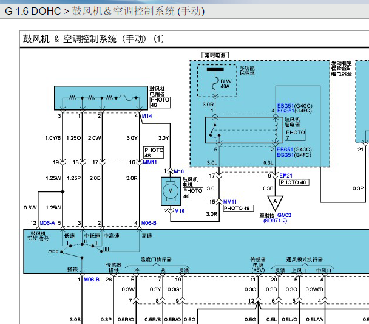Open PHOTO 48 above the MM11 pin 16 link

pos(154,153)
